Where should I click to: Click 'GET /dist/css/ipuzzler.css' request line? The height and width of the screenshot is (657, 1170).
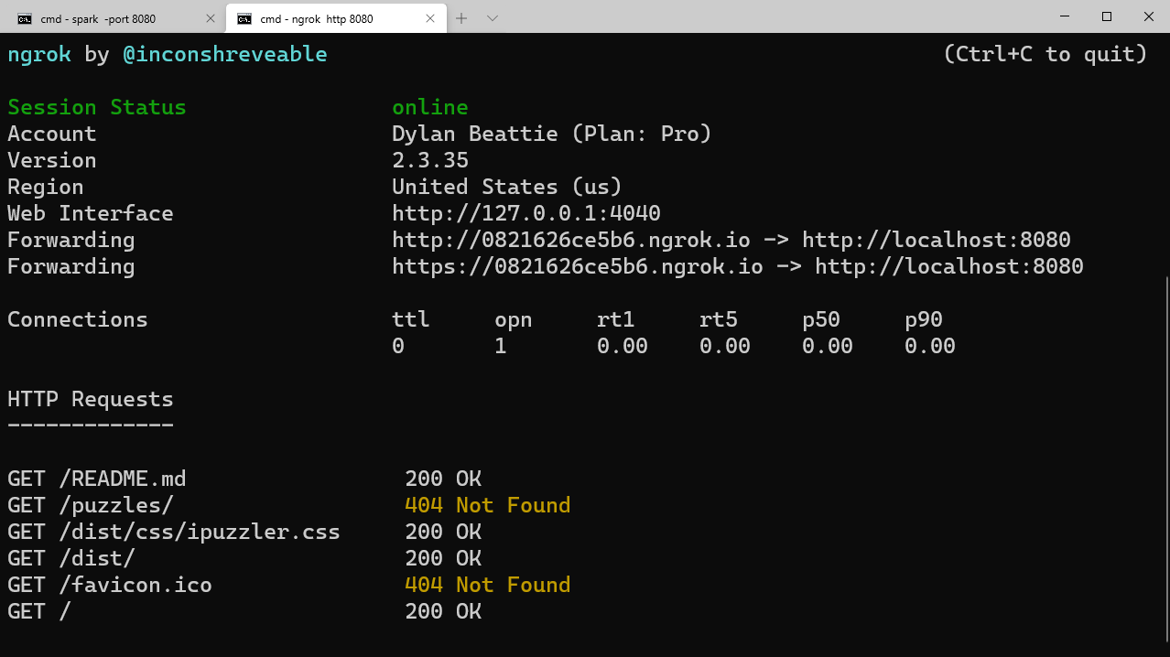click(174, 532)
